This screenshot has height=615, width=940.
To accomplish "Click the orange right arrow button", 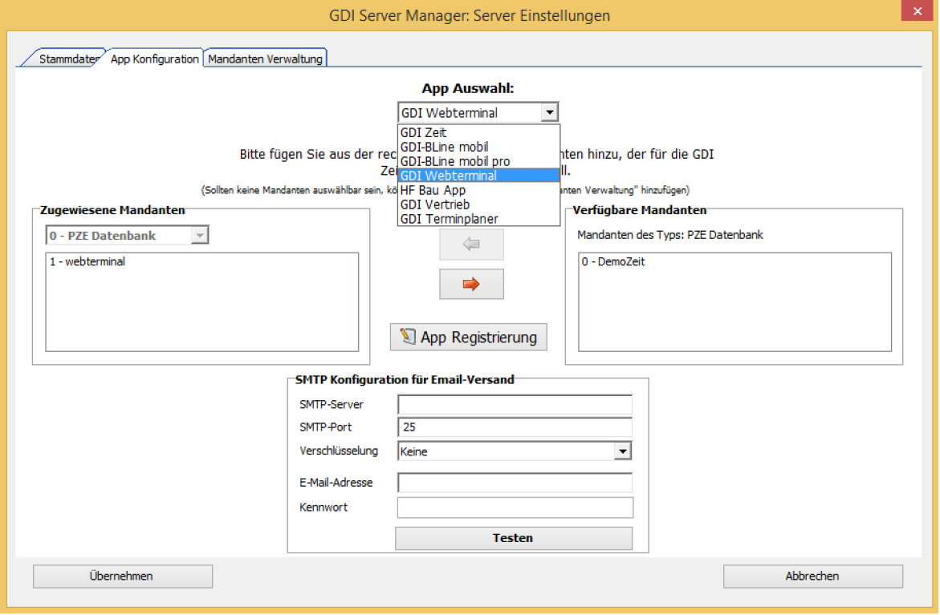I will coord(471,284).
